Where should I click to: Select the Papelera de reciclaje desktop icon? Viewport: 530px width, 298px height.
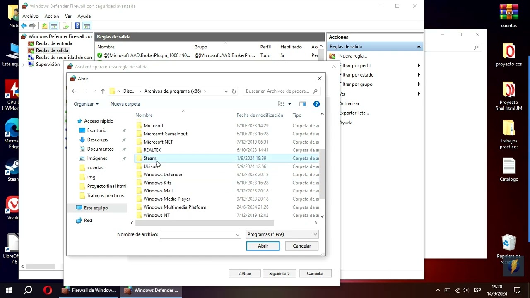[509, 249]
